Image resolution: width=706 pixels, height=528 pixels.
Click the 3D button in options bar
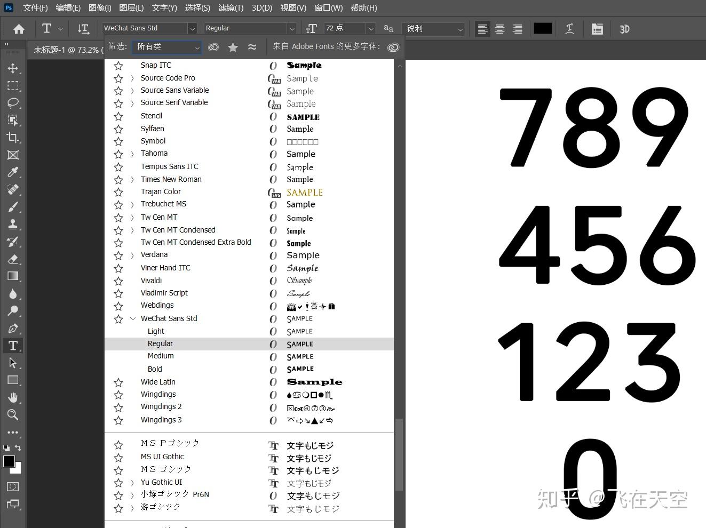(x=624, y=28)
